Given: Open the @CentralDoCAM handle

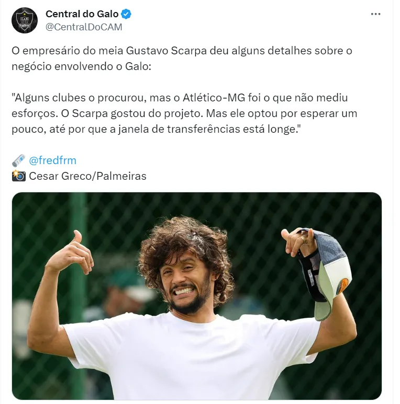Looking at the screenshot, I should (x=84, y=27).
